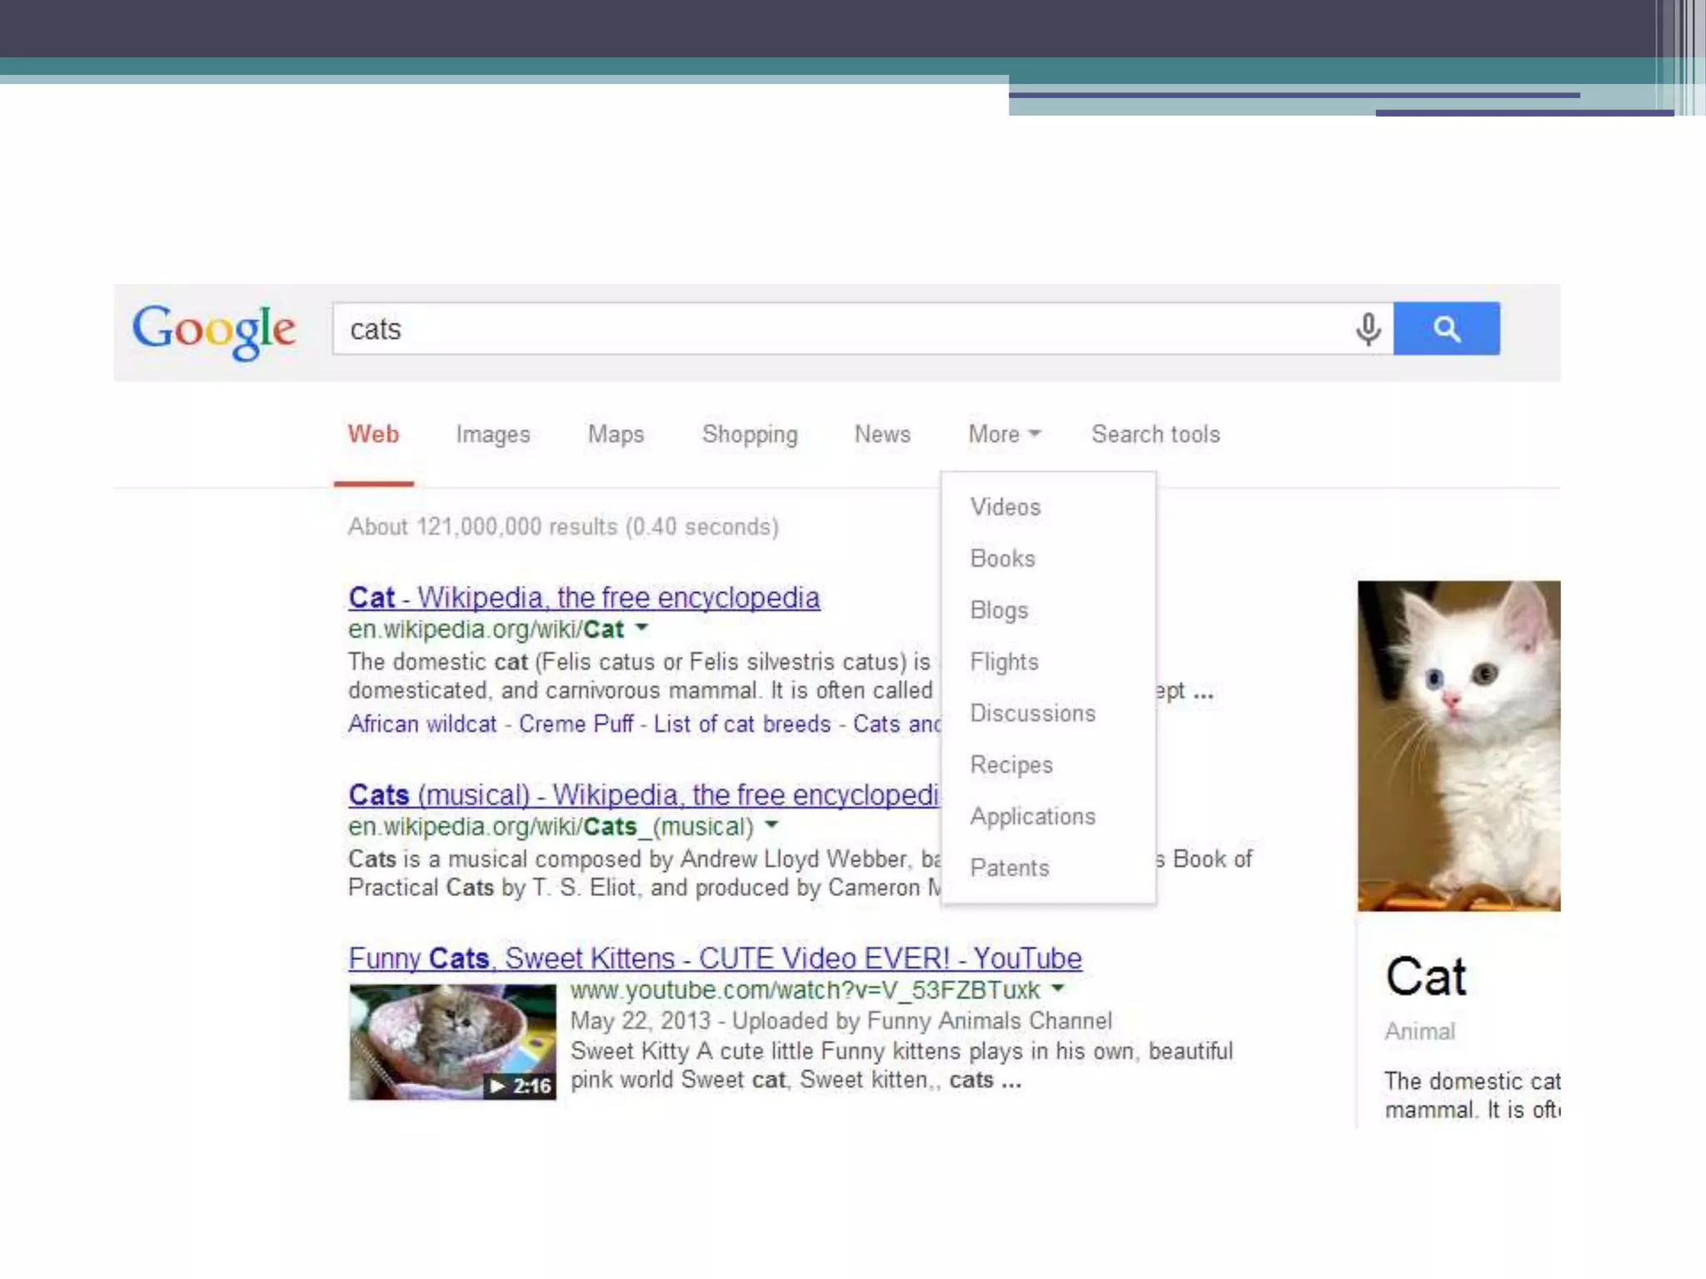Choose Books from the More menu

(x=1003, y=559)
